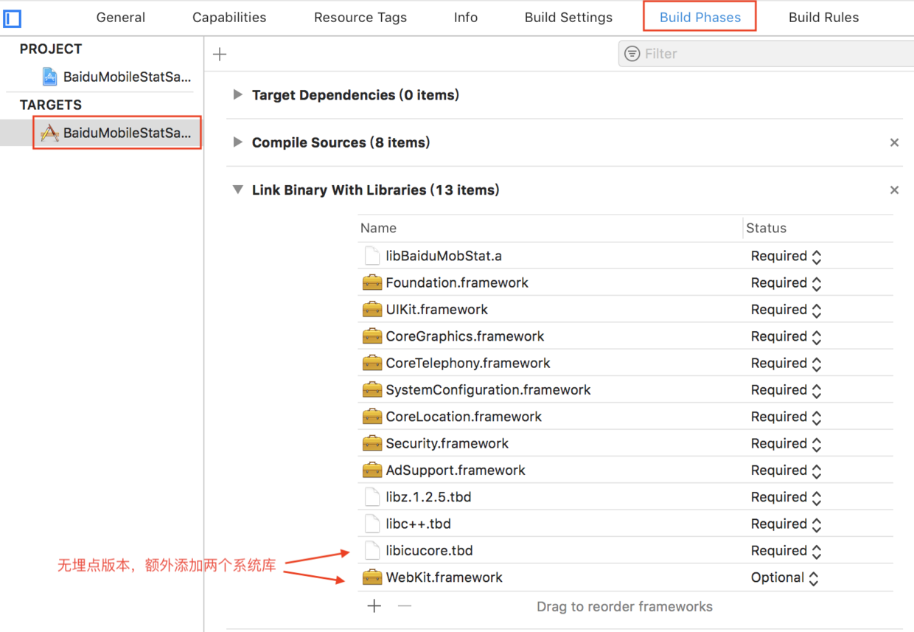Viewport: 914px width, 632px height.
Task: Select the BaiduMobileStatSample target
Action: tap(118, 133)
